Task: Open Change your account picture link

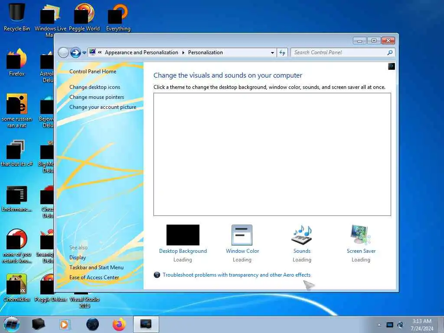Action: coord(103,107)
